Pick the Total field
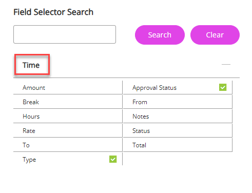Viewport: 252px width, 193px height. pyautogui.click(x=178, y=145)
